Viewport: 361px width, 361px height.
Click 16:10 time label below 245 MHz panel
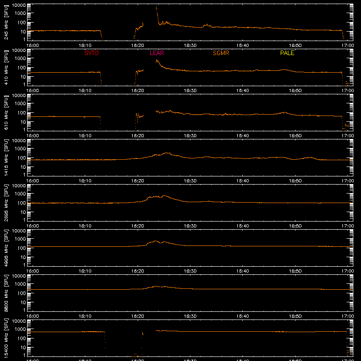coord(85,46)
